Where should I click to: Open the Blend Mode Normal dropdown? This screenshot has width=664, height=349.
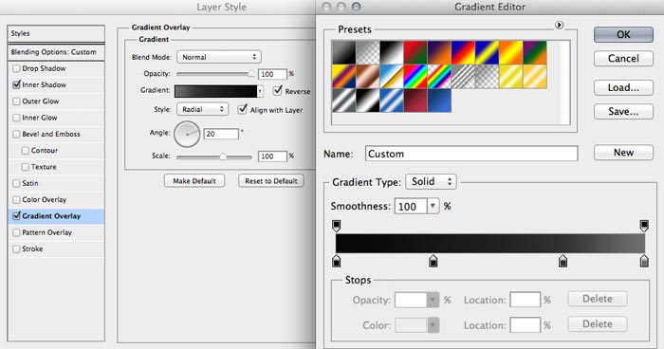pos(219,57)
